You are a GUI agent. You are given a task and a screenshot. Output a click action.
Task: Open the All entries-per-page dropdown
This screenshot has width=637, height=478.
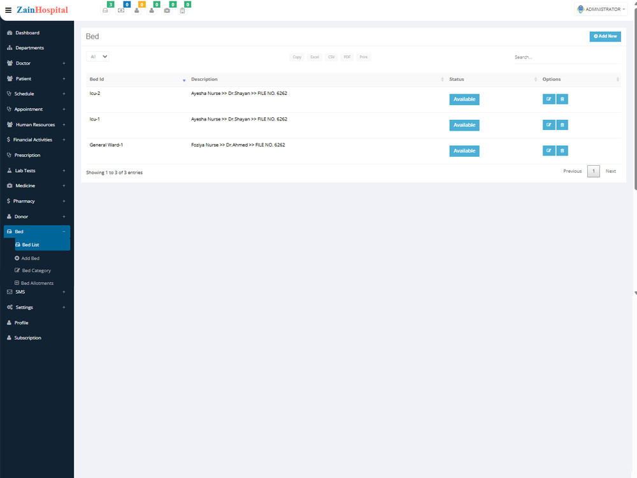[x=98, y=57]
